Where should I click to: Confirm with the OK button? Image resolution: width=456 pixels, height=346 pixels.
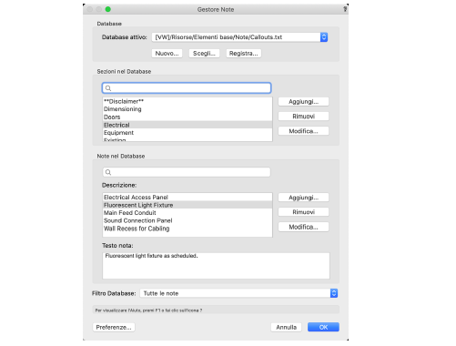(323, 327)
